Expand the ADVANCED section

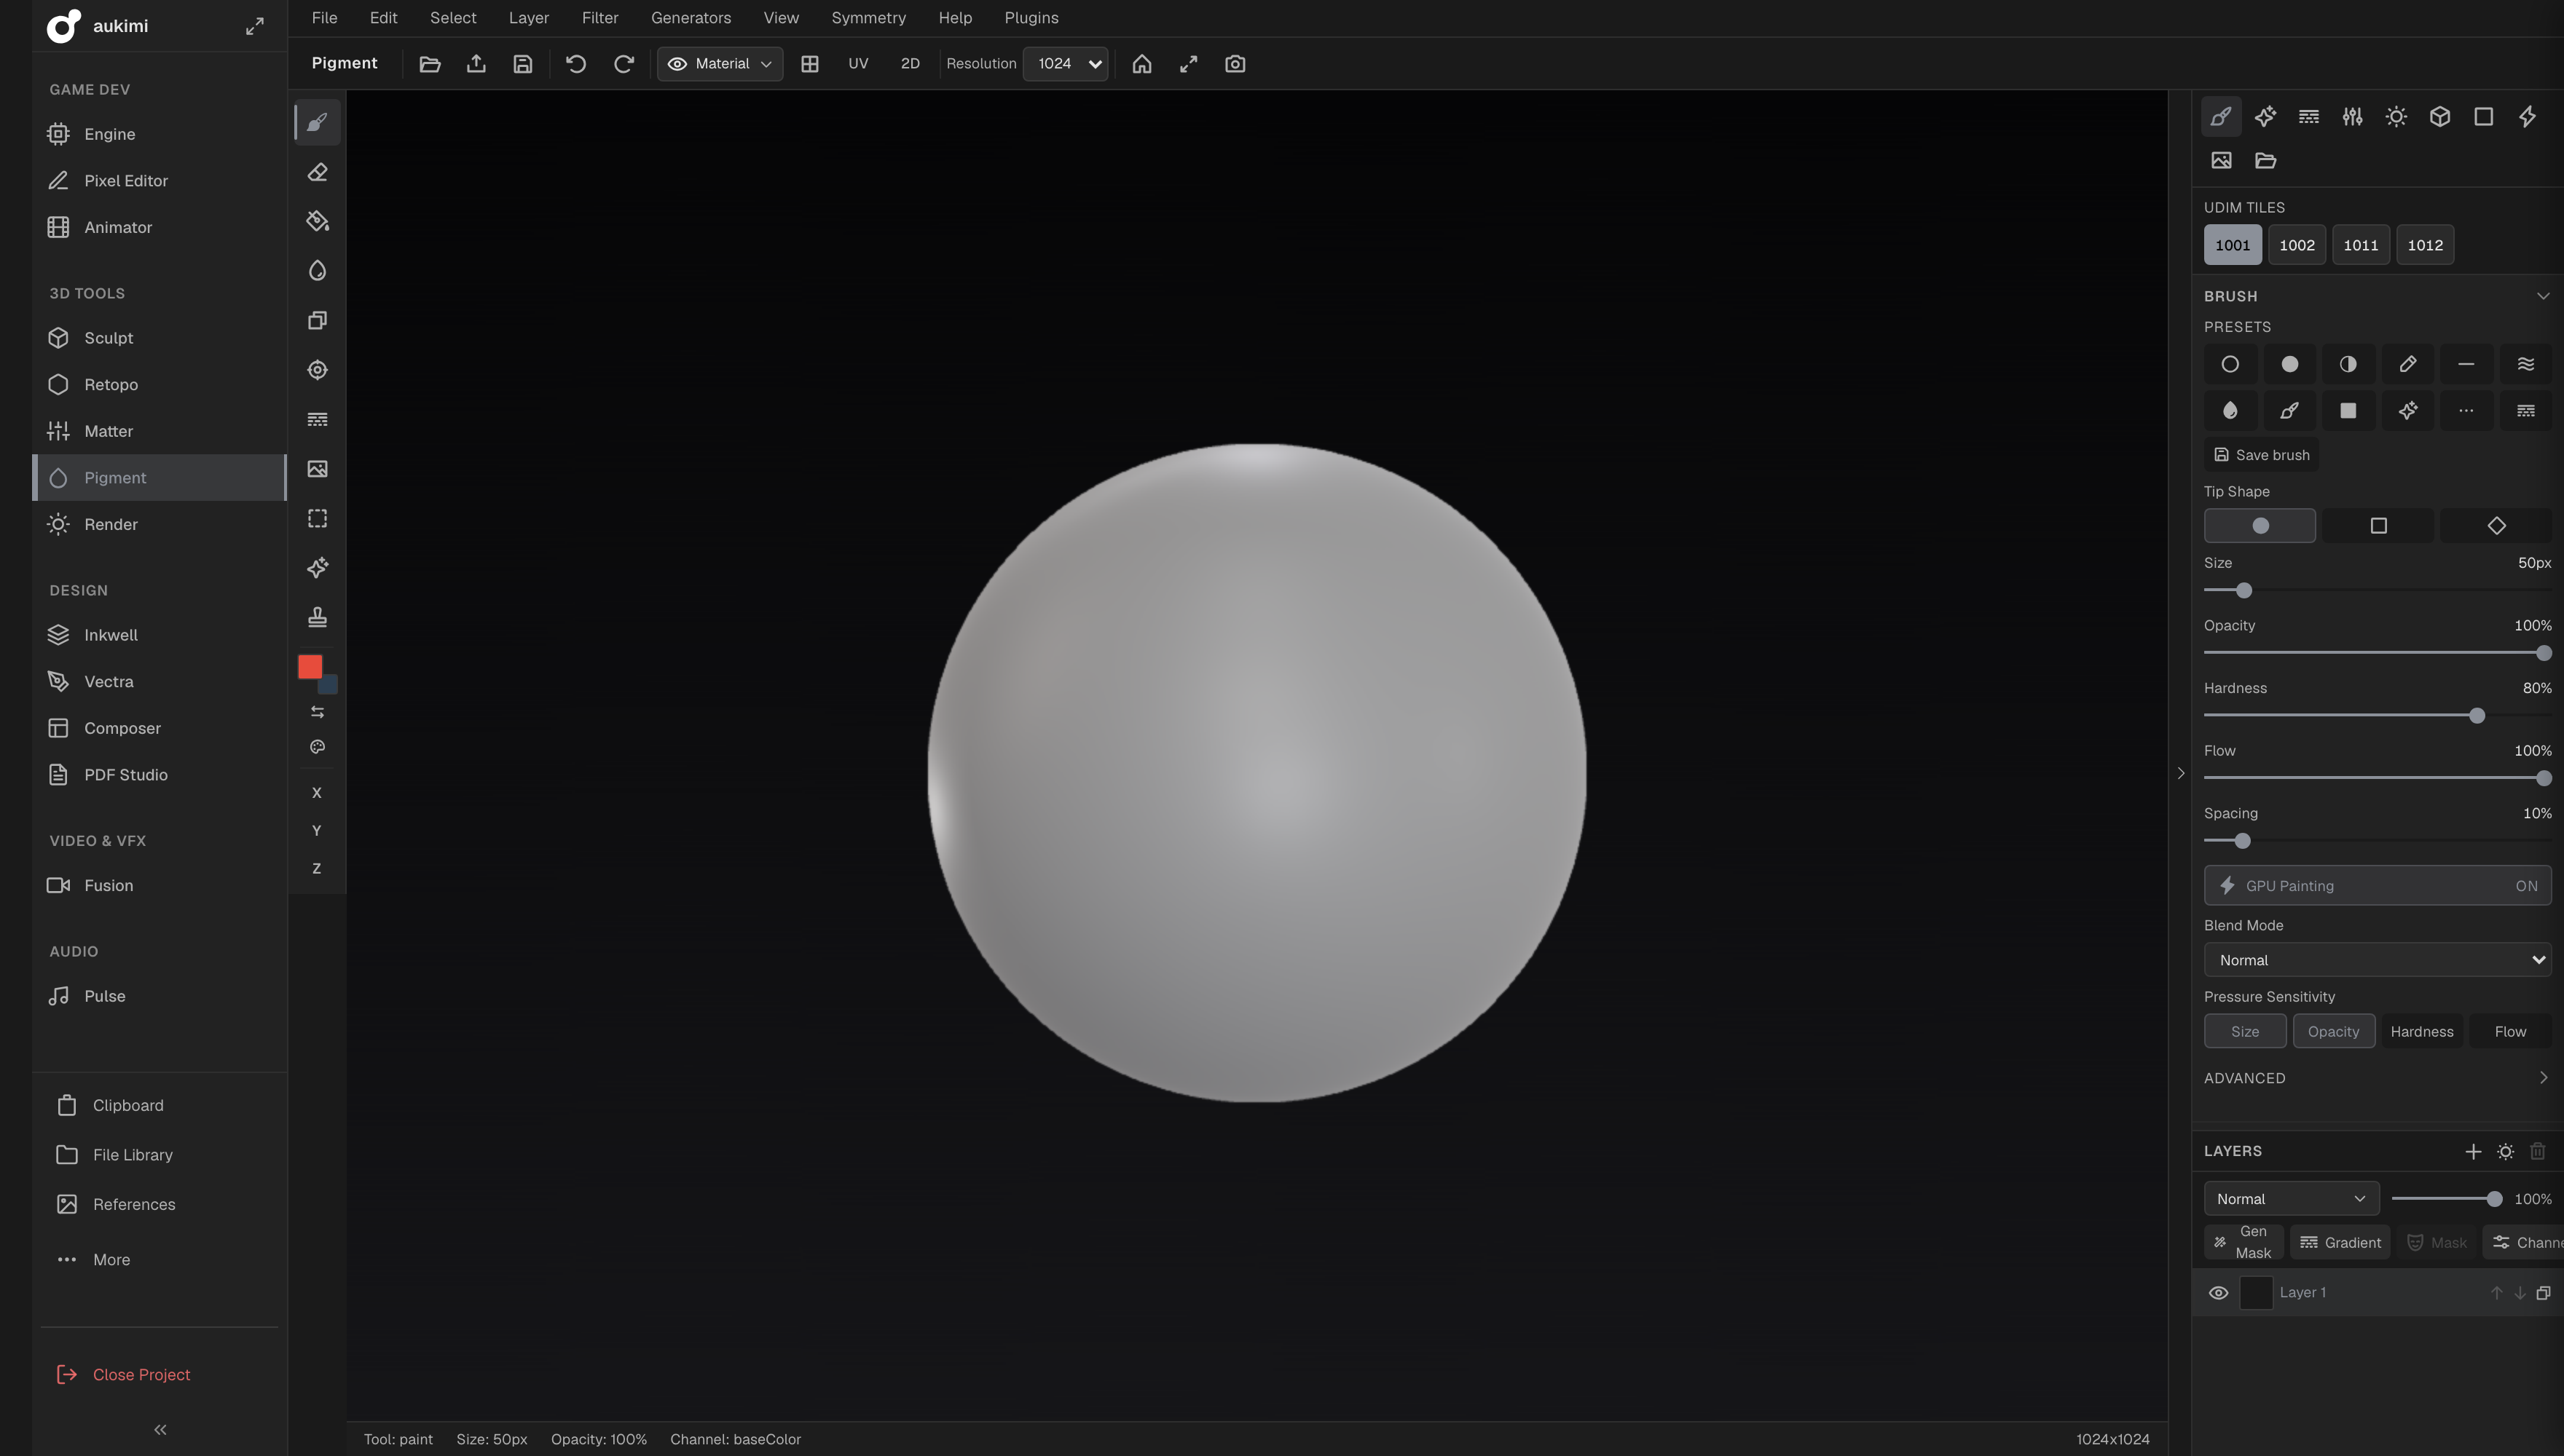2377,1078
